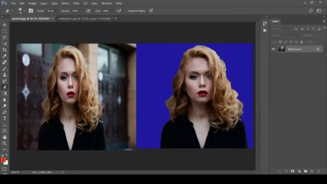The width and height of the screenshot is (327, 184).
Task: Open the brush preset picker arrow
Action: coord(25,11)
